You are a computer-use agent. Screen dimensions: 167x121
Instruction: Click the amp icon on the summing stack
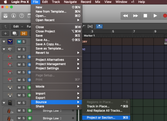[x=10, y=103]
